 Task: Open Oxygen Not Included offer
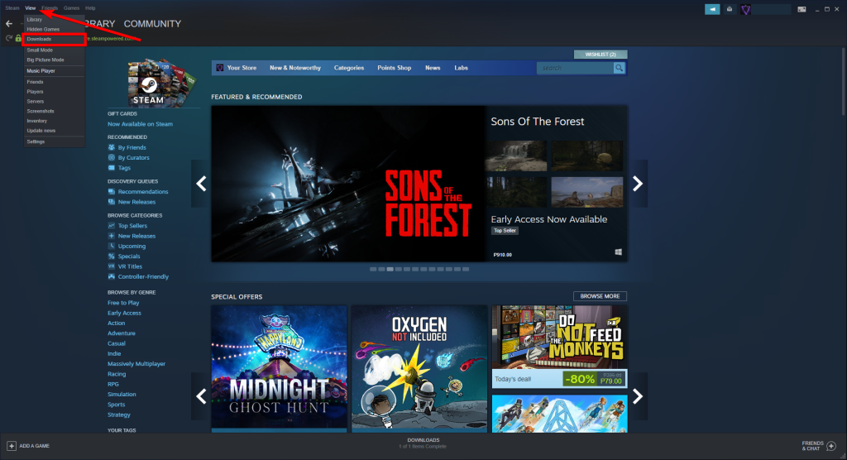click(x=419, y=369)
